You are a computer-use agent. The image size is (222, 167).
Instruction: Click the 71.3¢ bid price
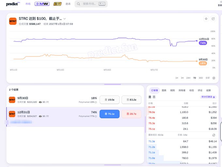click(151, 141)
